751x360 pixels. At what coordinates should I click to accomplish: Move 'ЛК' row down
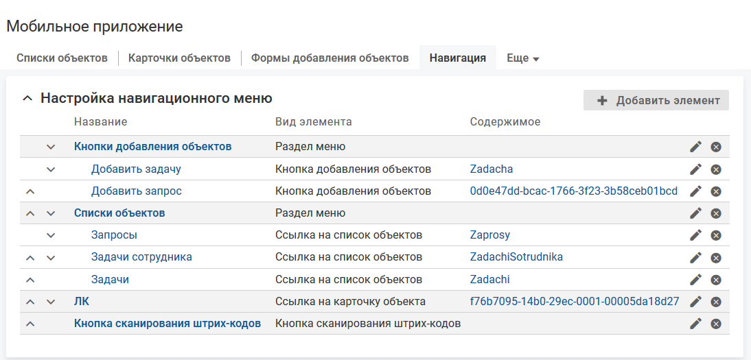[x=50, y=302]
